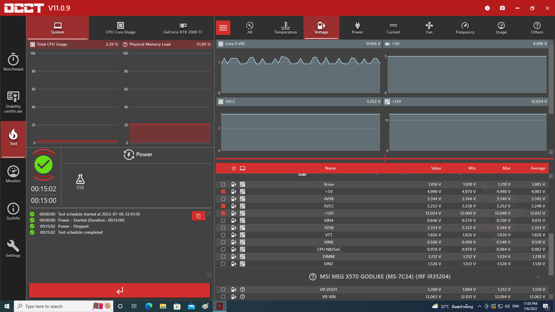Uncheck the +12V sensor checkbox
The height and width of the screenshot is (312, 555).
coord(223,213)
